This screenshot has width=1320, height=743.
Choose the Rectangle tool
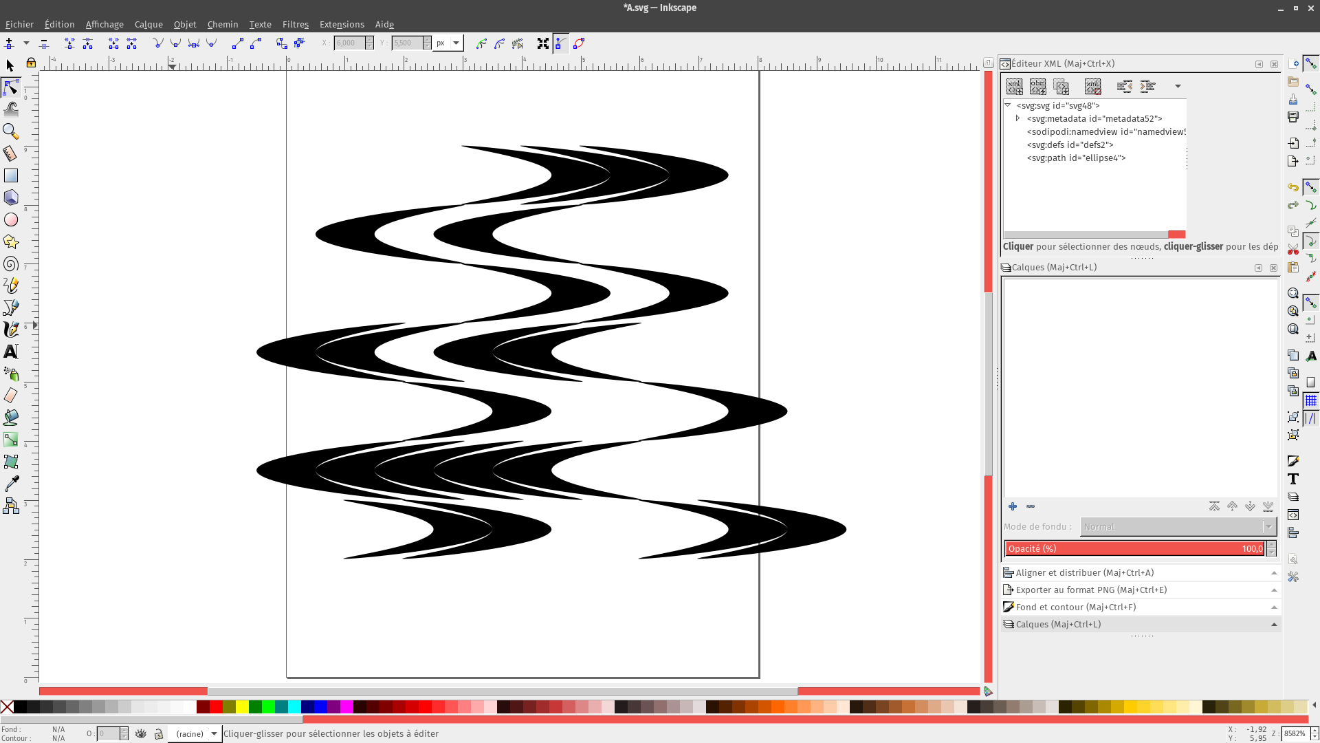[x=11, y=176]
